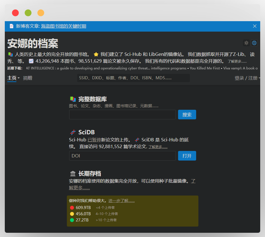The width and height of the screenshot is (265, 237).
Task: Click the green dot for 27.2TB
Action: [x=72, y=220]
